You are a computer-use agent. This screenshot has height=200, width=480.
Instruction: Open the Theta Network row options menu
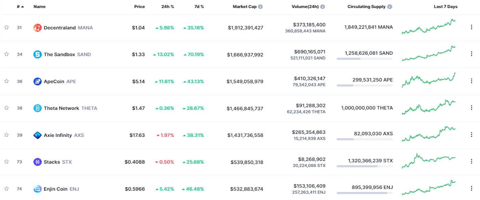(471, 108)
